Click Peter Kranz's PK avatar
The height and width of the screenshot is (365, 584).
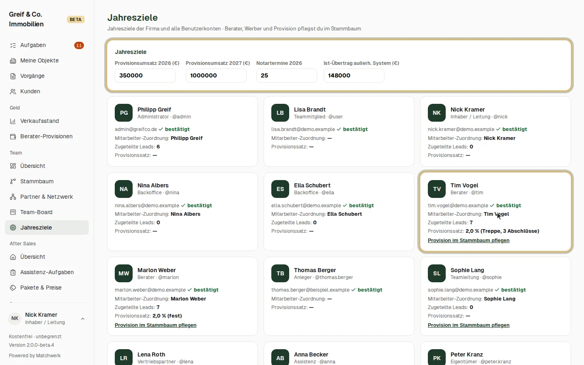437,357
